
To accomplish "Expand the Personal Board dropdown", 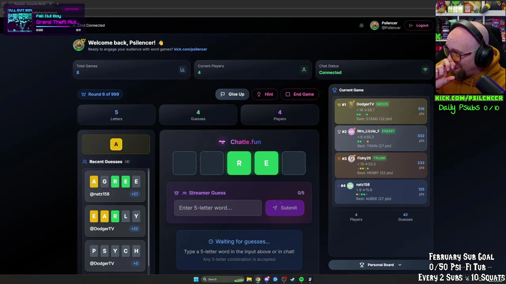I will (x=381, y=265).
